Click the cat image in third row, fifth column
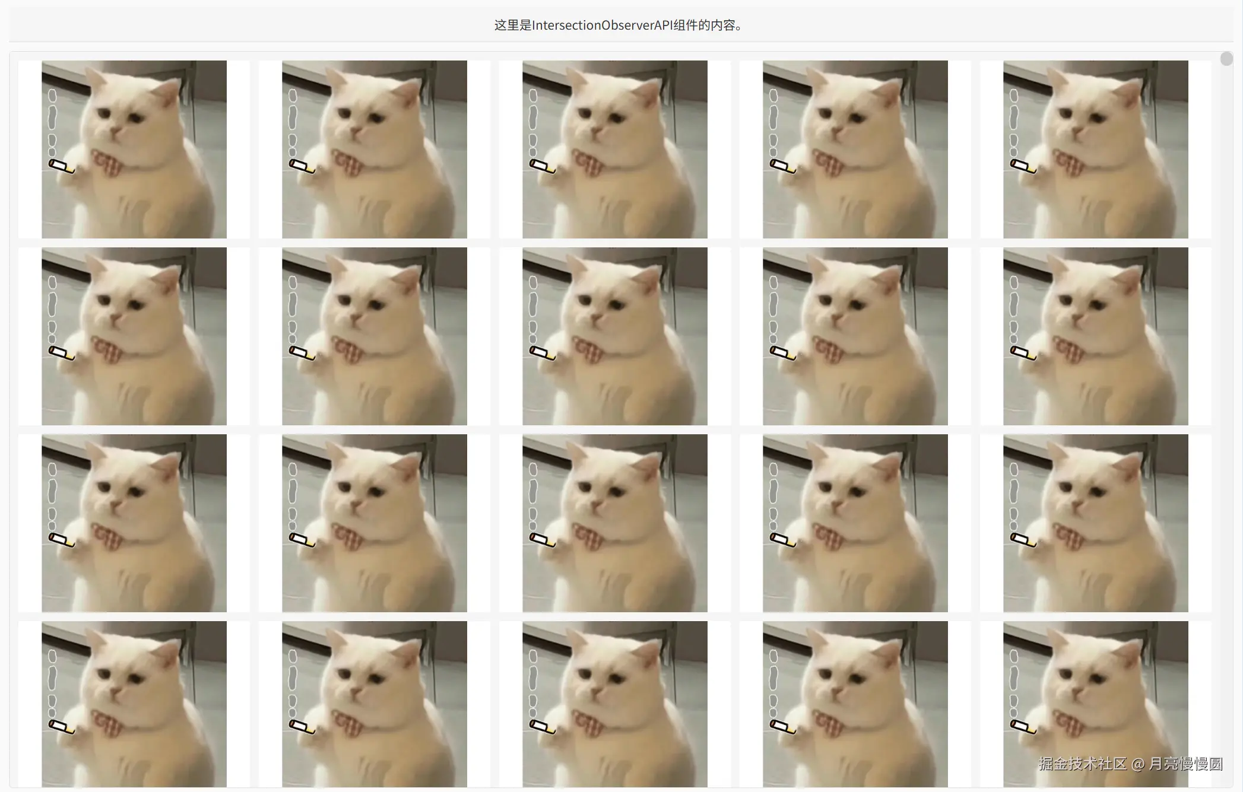 coord(1096,523)
